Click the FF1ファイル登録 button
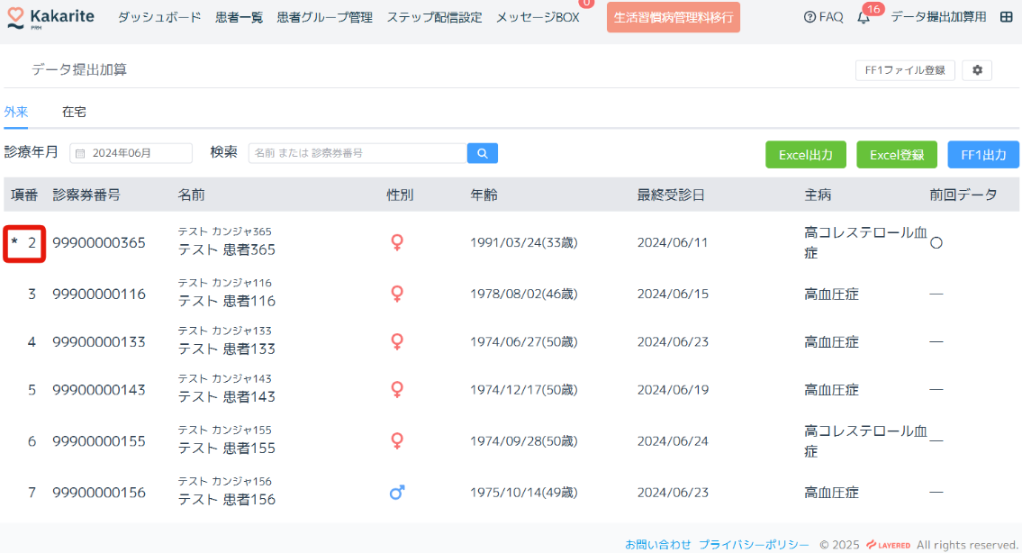 pyautogui.click(x=905, y=69)
